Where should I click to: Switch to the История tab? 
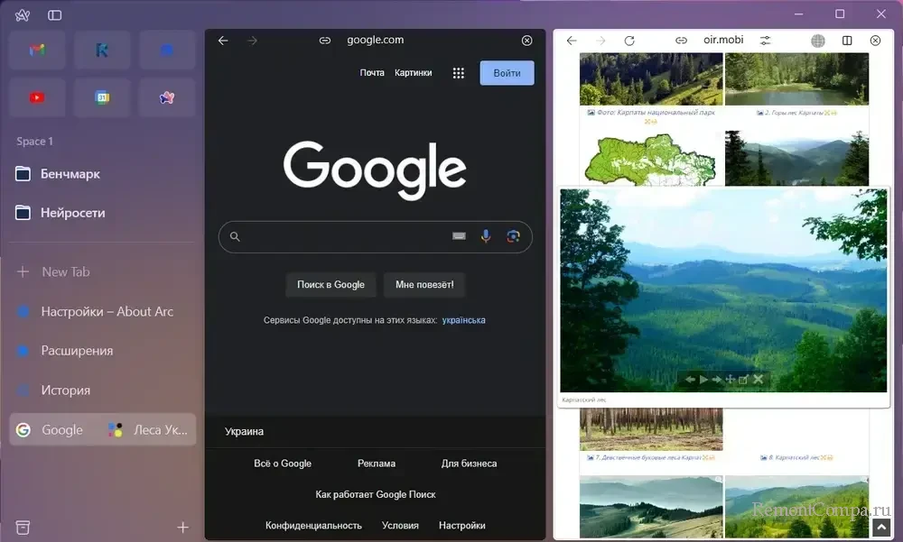pyautogui.click(x=65, y=390)
